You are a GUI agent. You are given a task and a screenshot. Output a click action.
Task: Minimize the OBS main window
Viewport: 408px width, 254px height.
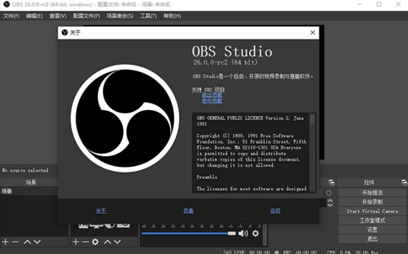pyautogui.click(x=360, y=5)
